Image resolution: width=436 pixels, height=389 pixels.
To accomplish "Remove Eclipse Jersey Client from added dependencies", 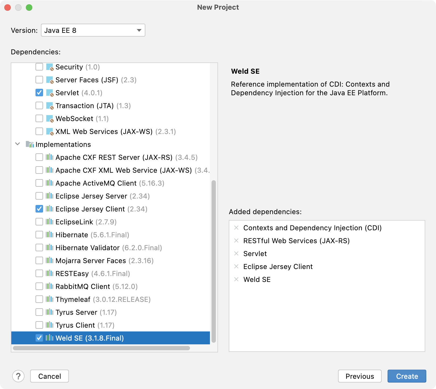I will coord(236,267).
